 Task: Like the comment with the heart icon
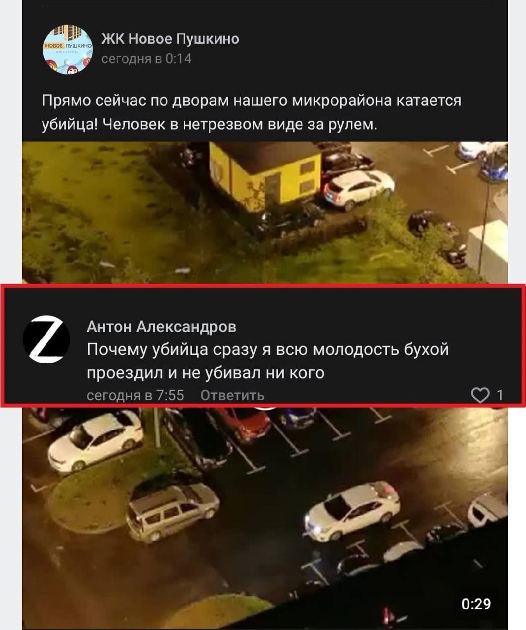[480, 395]
